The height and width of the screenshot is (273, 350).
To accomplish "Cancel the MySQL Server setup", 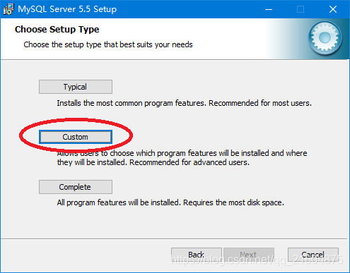I will pyautogui.click(x=313, y=255).
